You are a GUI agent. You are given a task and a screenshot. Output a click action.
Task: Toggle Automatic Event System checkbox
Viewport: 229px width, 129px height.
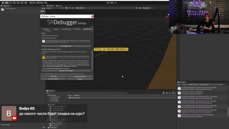click(60, 35)
